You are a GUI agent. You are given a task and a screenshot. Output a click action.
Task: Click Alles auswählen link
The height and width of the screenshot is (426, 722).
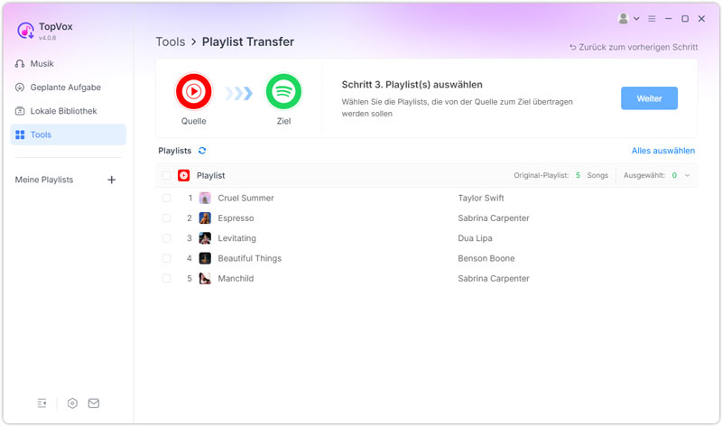[663, 151]
